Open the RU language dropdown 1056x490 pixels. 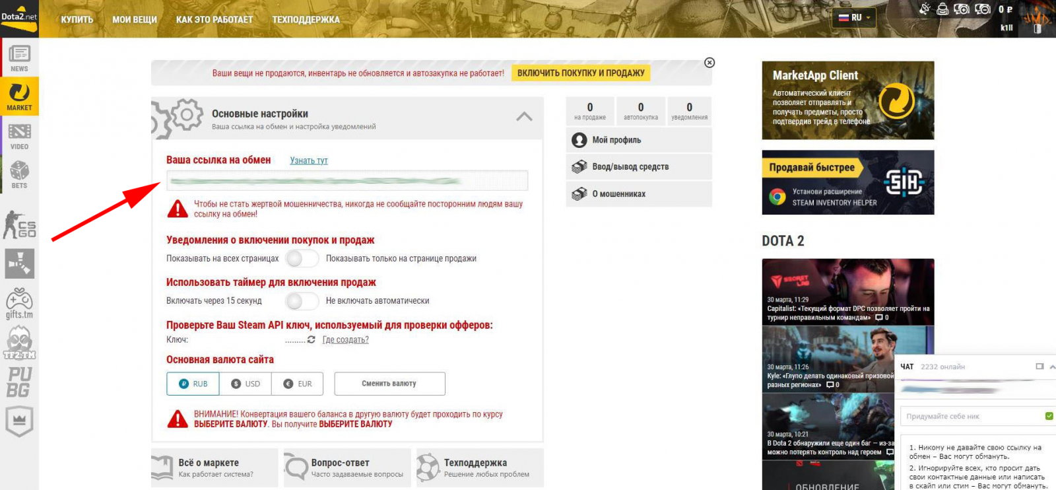point(854,18)
